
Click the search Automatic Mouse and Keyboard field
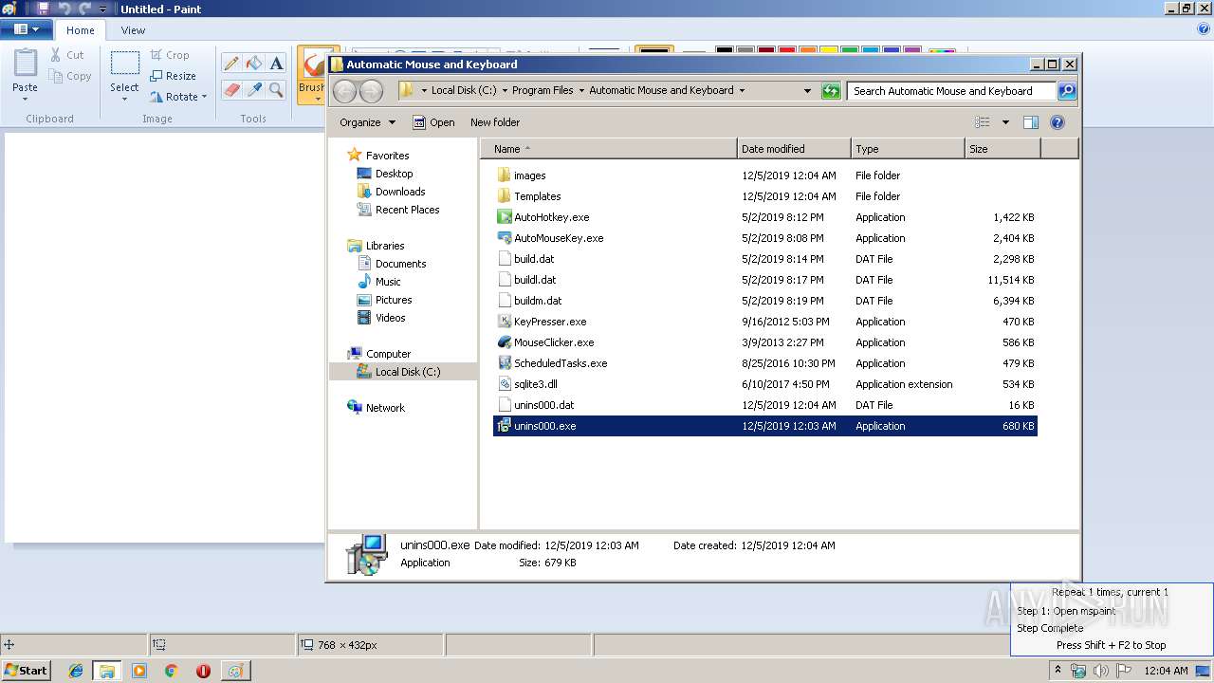click(x=951, y=91)
